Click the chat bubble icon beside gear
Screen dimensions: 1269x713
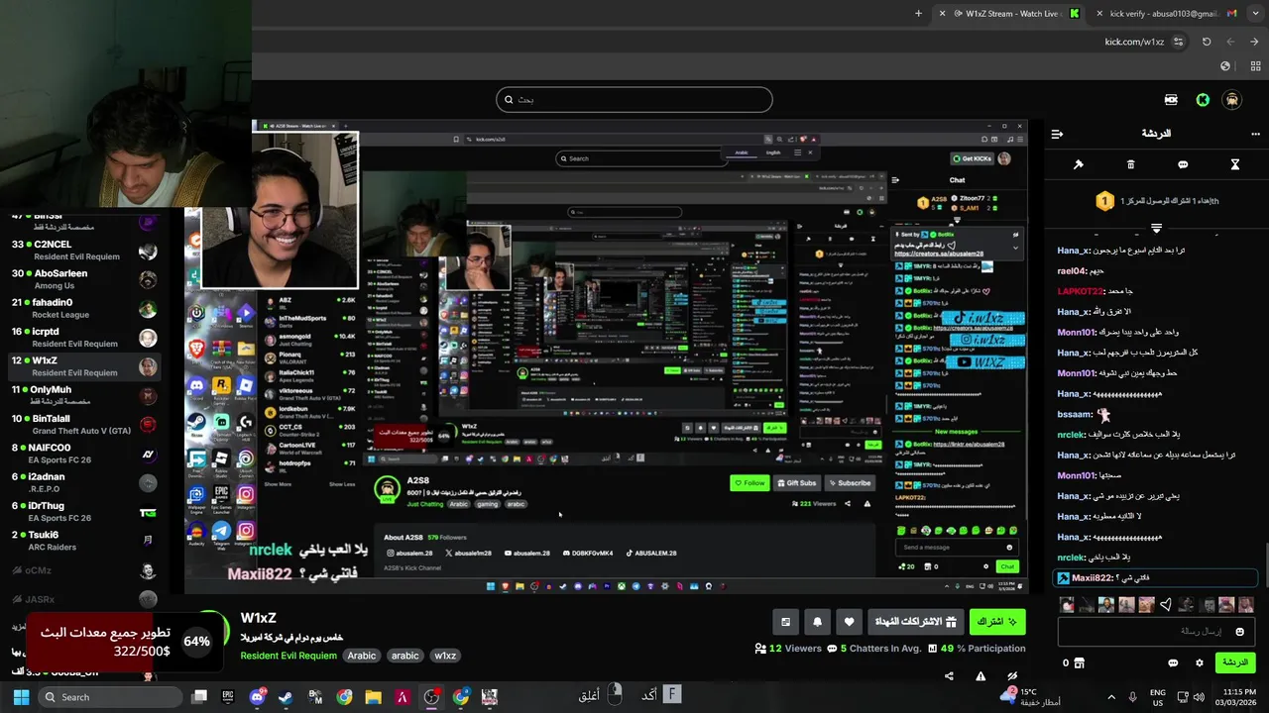tap(1173, 662)
